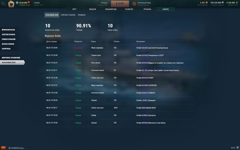Image resolution: width=240 pixels, height=150 pixels.
Task: Click the Клановый блиц battle type icon
Action: pyautogui.click(x=134, y=4)
